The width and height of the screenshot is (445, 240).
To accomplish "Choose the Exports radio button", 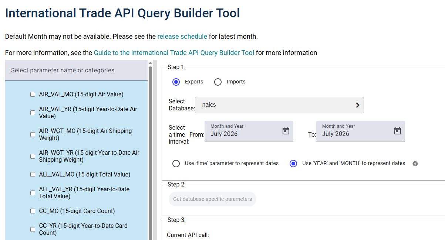I will [x=176, y=82].
